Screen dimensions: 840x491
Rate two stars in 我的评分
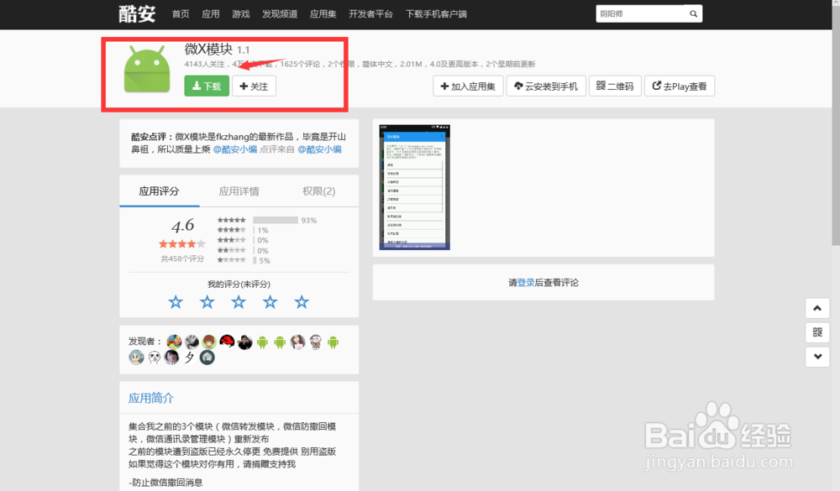[x=207, y=302]
